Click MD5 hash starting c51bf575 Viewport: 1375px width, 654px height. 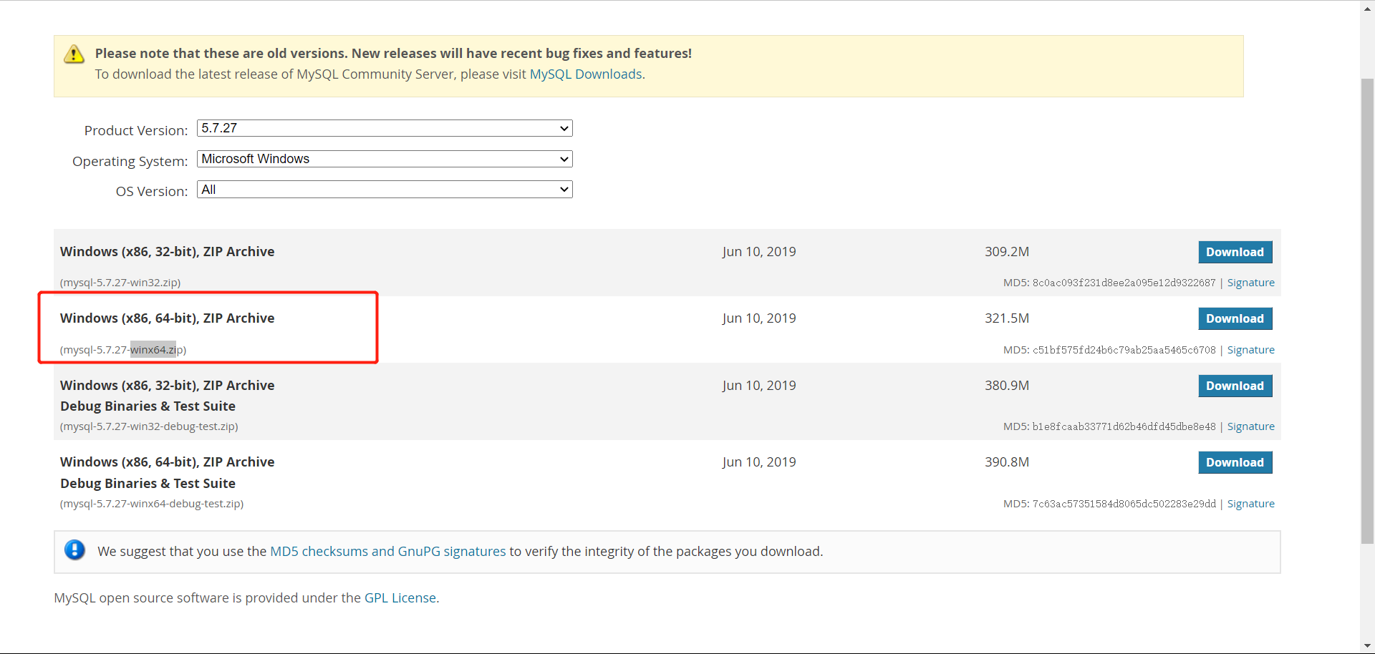[x=1124, y=350]
